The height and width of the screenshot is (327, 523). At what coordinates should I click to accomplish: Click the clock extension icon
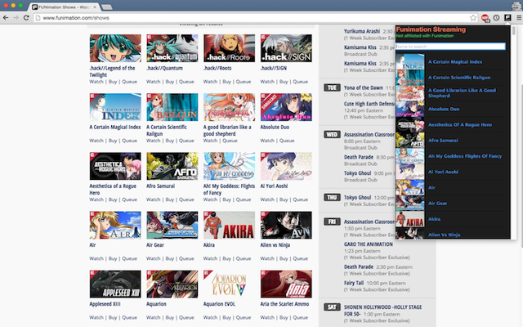click(497, 18)
